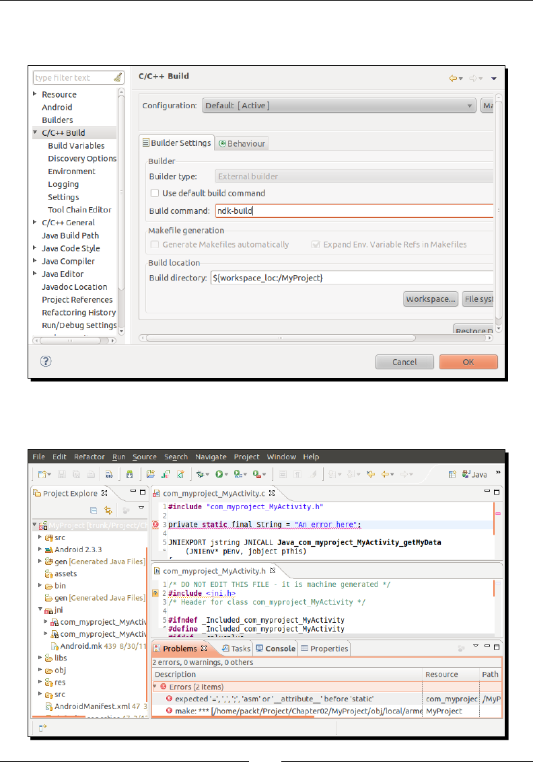Click the error marker on line 3
The height and width of the screenshot is (768, 533).
[155, 525]
